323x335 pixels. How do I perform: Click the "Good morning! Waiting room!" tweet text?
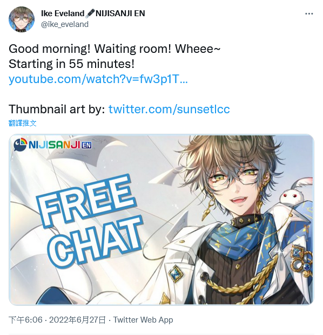pyautogui.click(x=90, y=49)
